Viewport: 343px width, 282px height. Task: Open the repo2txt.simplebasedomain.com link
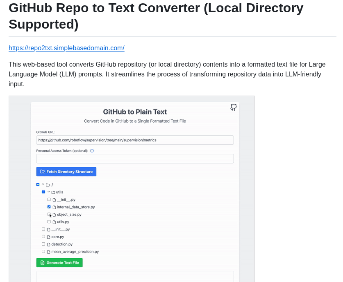(66, 48)
